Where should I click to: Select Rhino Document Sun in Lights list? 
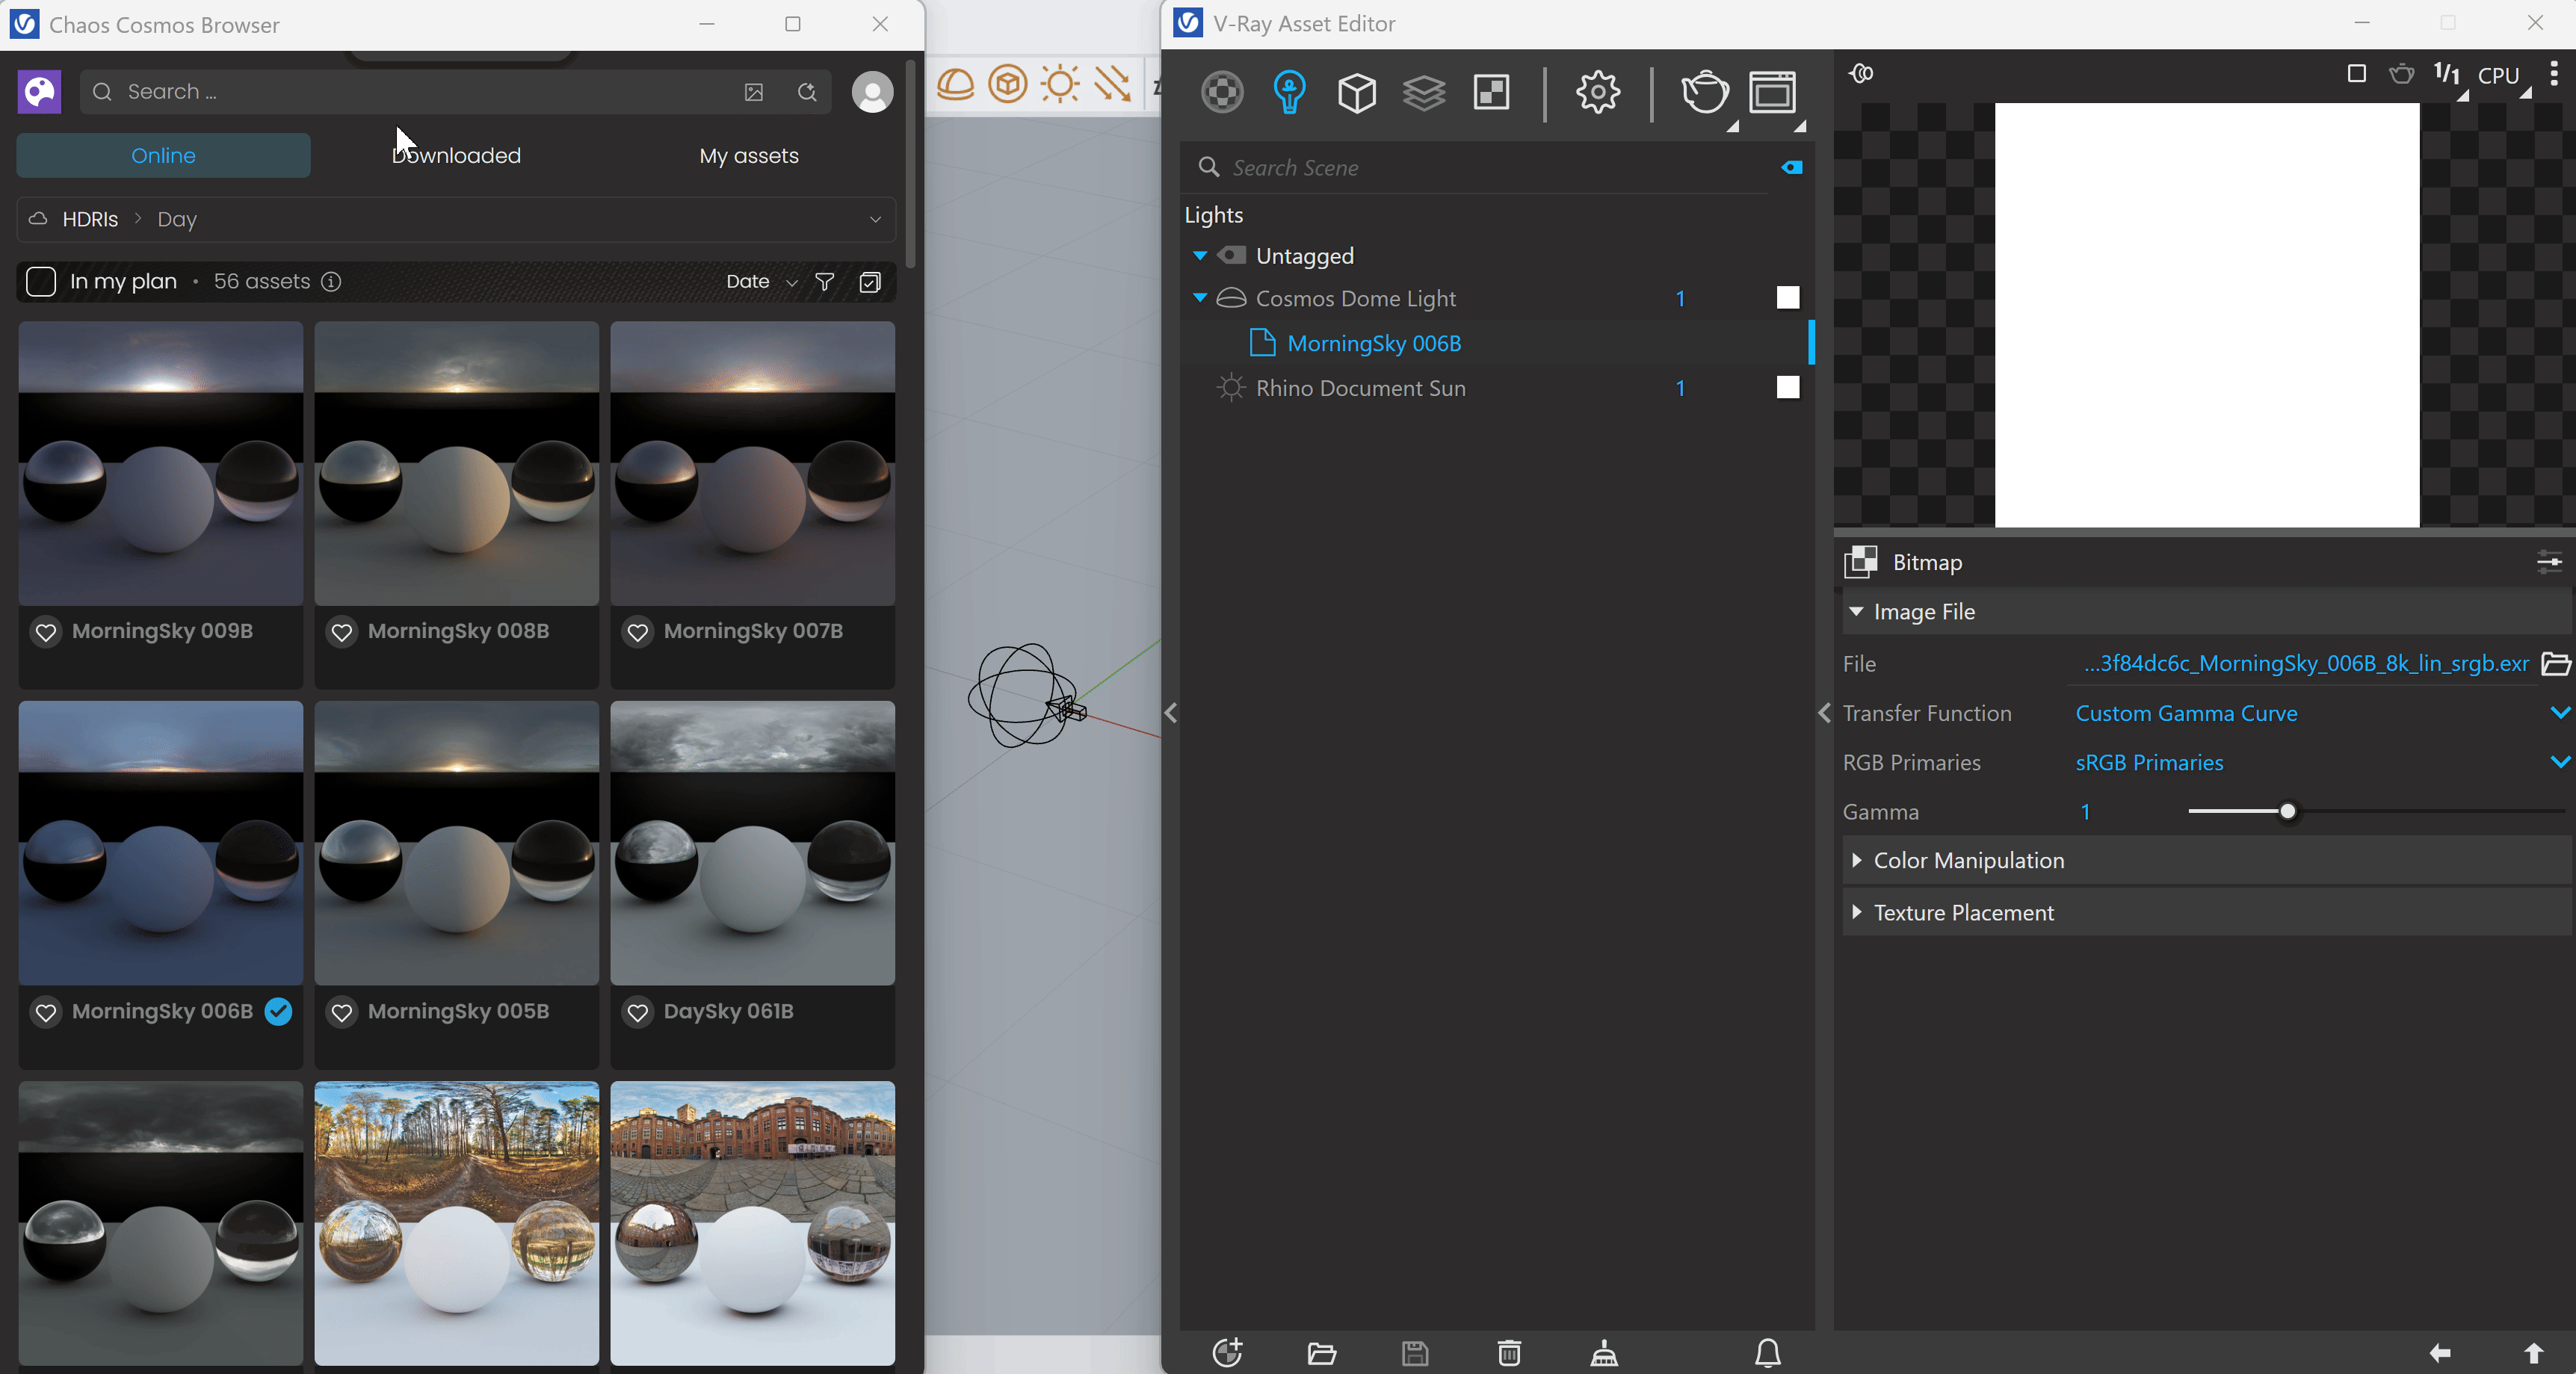(1360, 388)
